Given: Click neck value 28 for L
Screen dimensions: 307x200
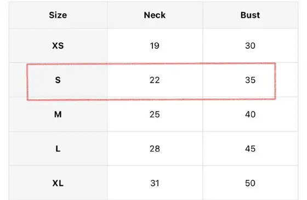Looking at the screenshot, I should pyautogui.click(x=155, y=149).
